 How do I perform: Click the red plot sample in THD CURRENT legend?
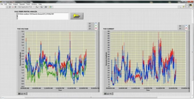point(186,29)
